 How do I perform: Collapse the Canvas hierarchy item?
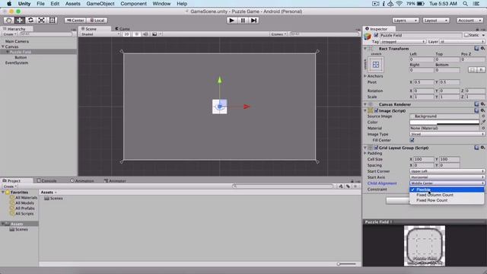pos(3,46)
